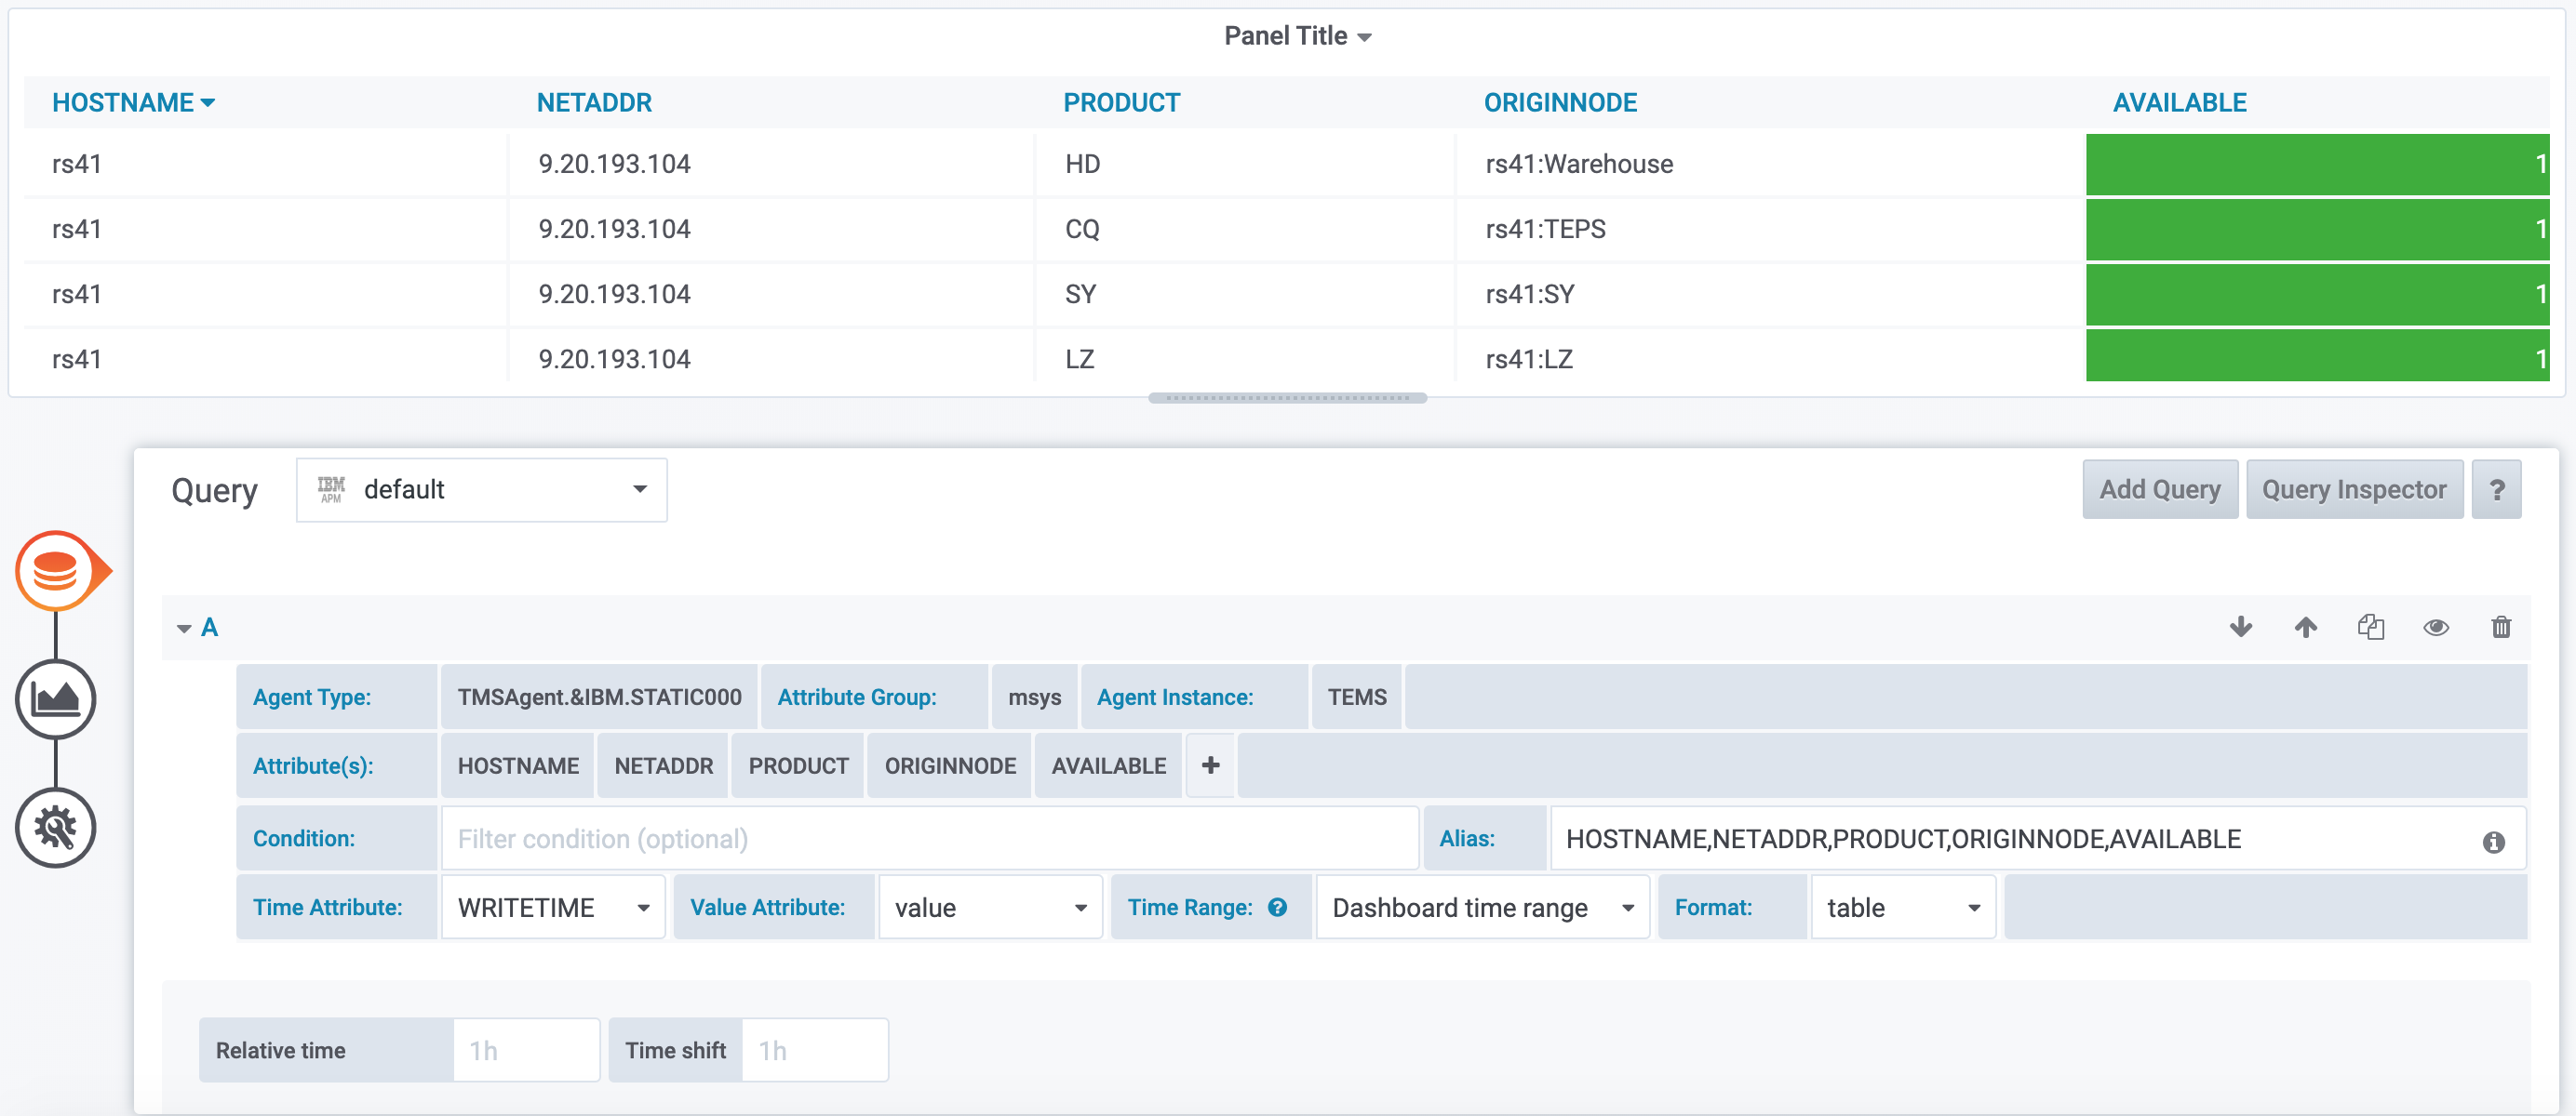Screen dimensions: 2576x1116
Task: Delete query A with trash icon
Action: click(x=2501, y=627)
